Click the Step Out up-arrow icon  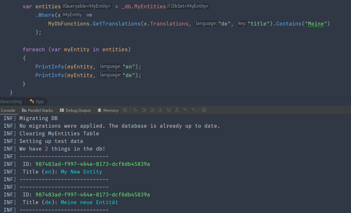coord(177,110)
